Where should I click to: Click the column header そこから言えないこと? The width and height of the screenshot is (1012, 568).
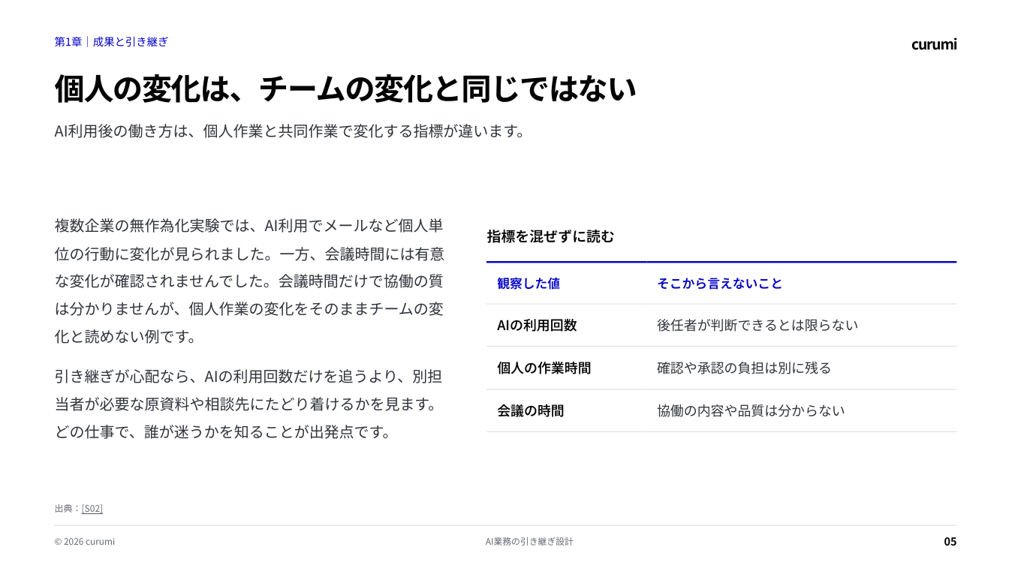[x=719, y=283]
